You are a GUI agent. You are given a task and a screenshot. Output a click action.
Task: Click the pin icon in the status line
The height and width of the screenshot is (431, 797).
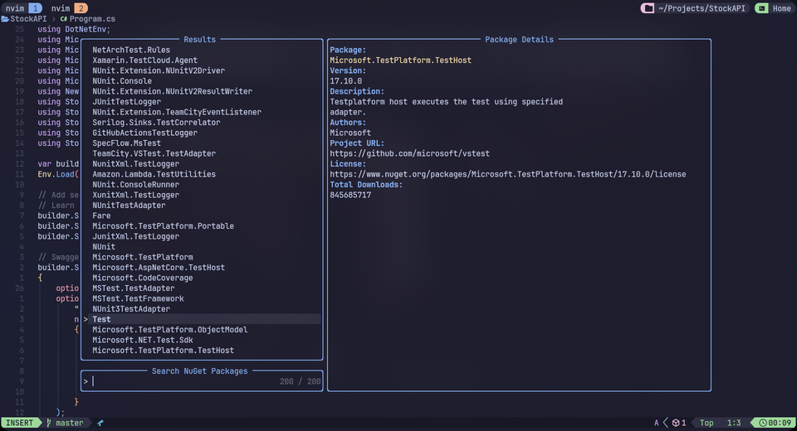point(100,423)
